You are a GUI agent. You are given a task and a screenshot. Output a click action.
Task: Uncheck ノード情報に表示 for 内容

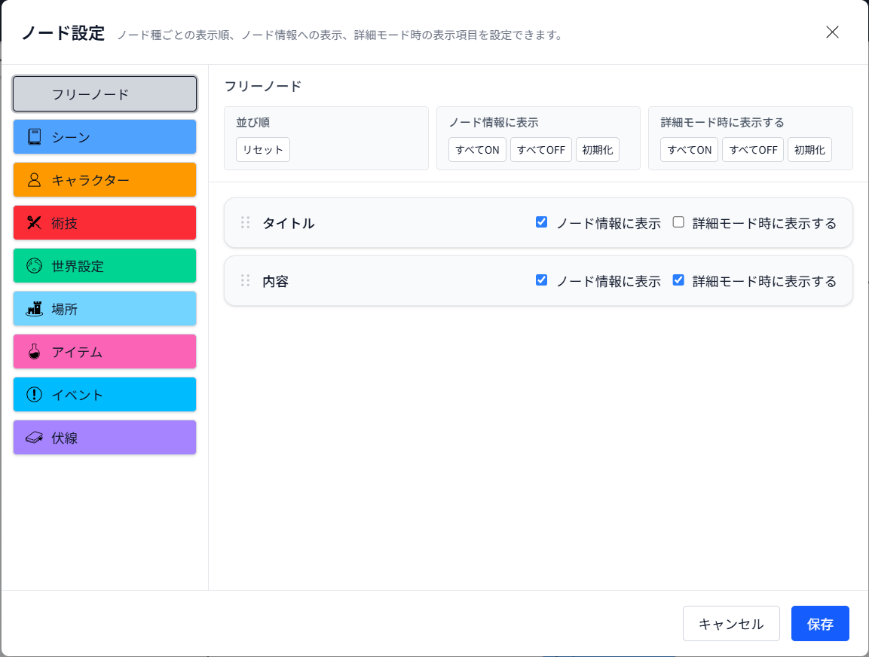(x=541, y=280)
